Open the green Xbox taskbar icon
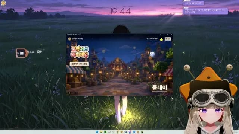Image resolution: width=239 pixels, height=134 pixels. tap(105, 132)
